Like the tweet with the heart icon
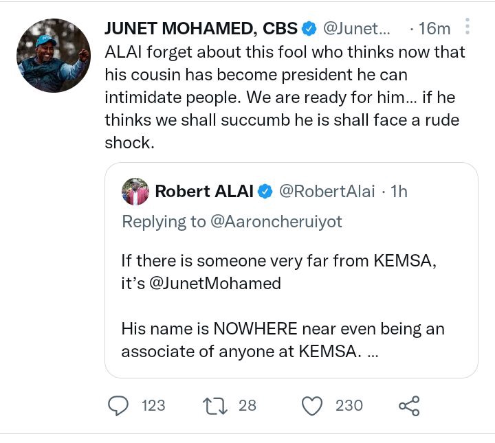The width and height of the screenshot is (495, 443). click(313, 406)
